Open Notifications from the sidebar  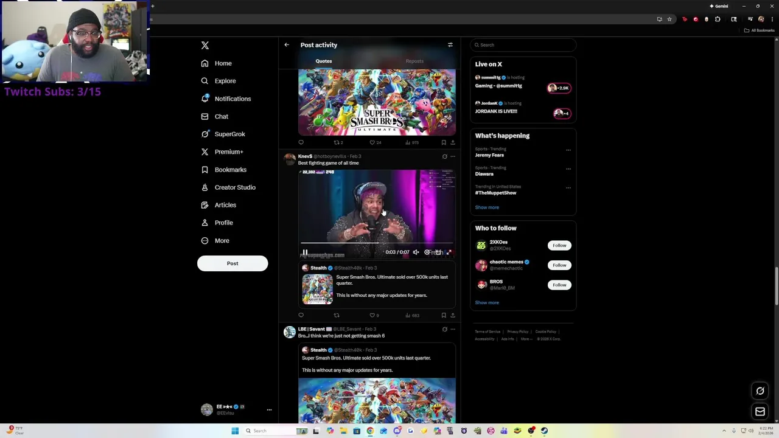click(x=226, y=99)
